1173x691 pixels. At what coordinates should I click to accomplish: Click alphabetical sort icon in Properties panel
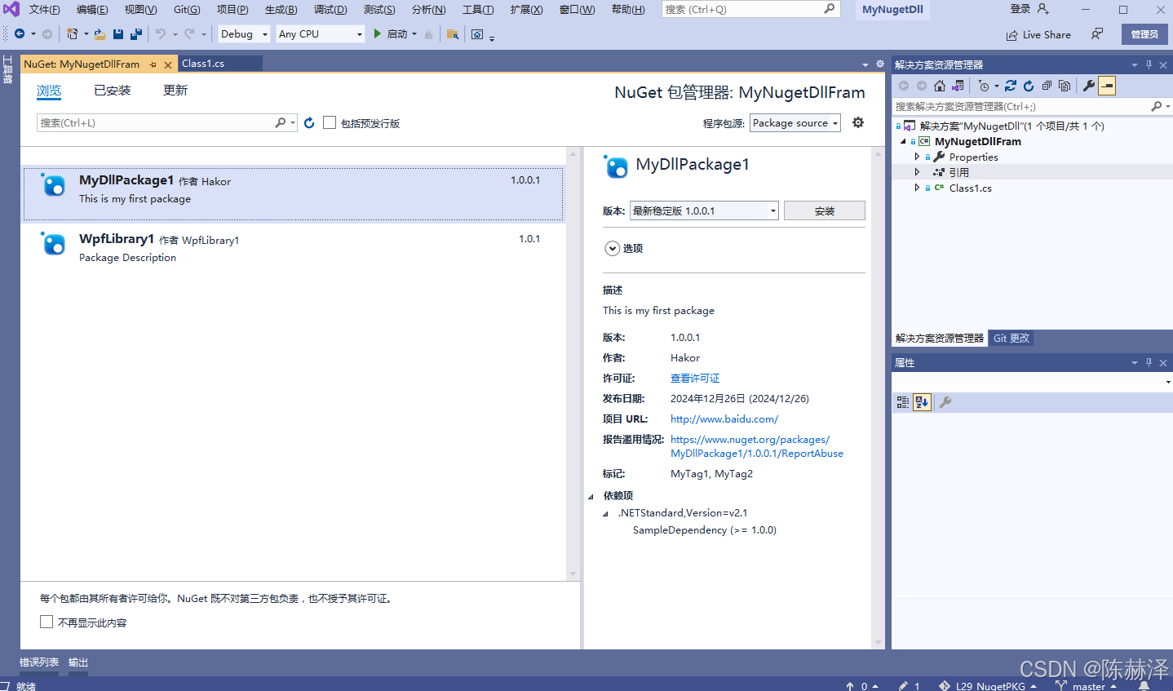point(922,402)
